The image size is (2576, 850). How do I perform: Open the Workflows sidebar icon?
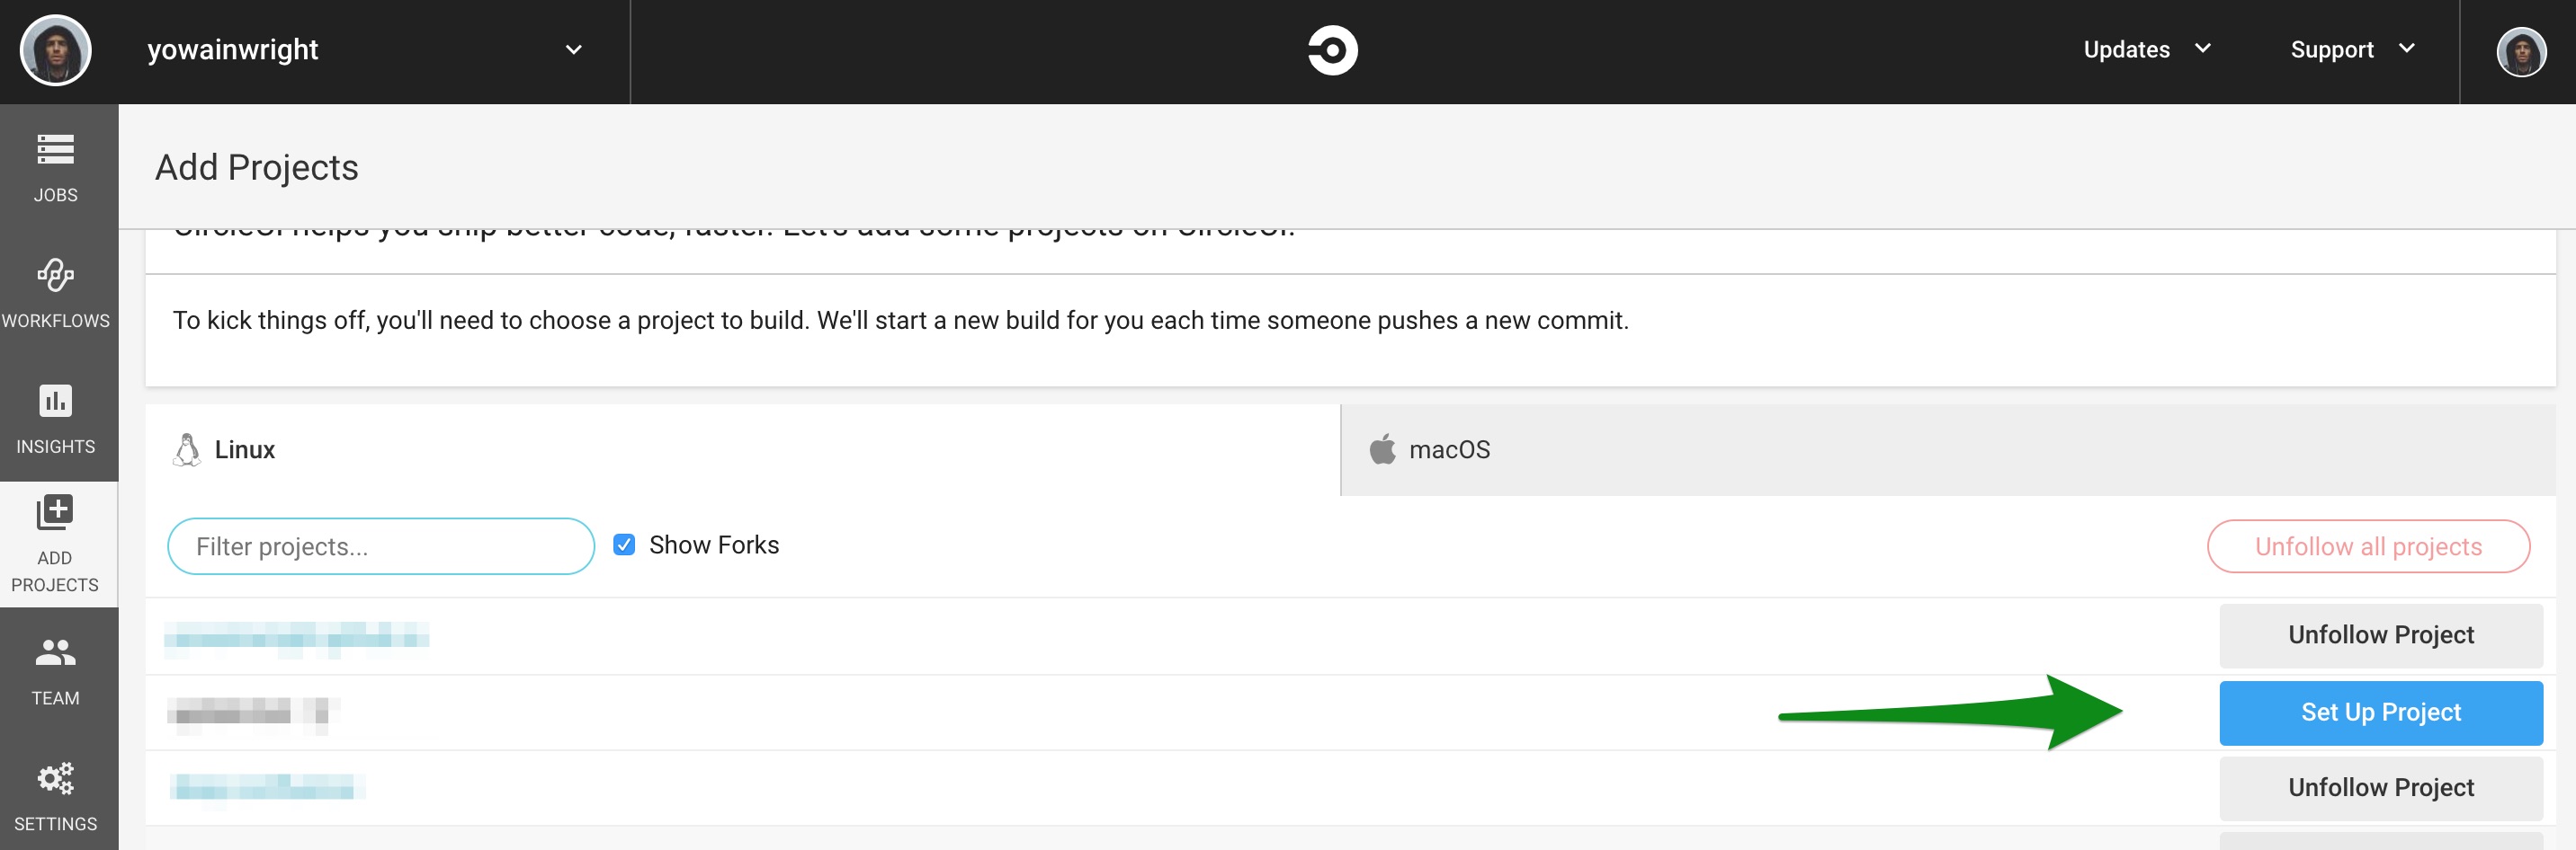[56, 275]
